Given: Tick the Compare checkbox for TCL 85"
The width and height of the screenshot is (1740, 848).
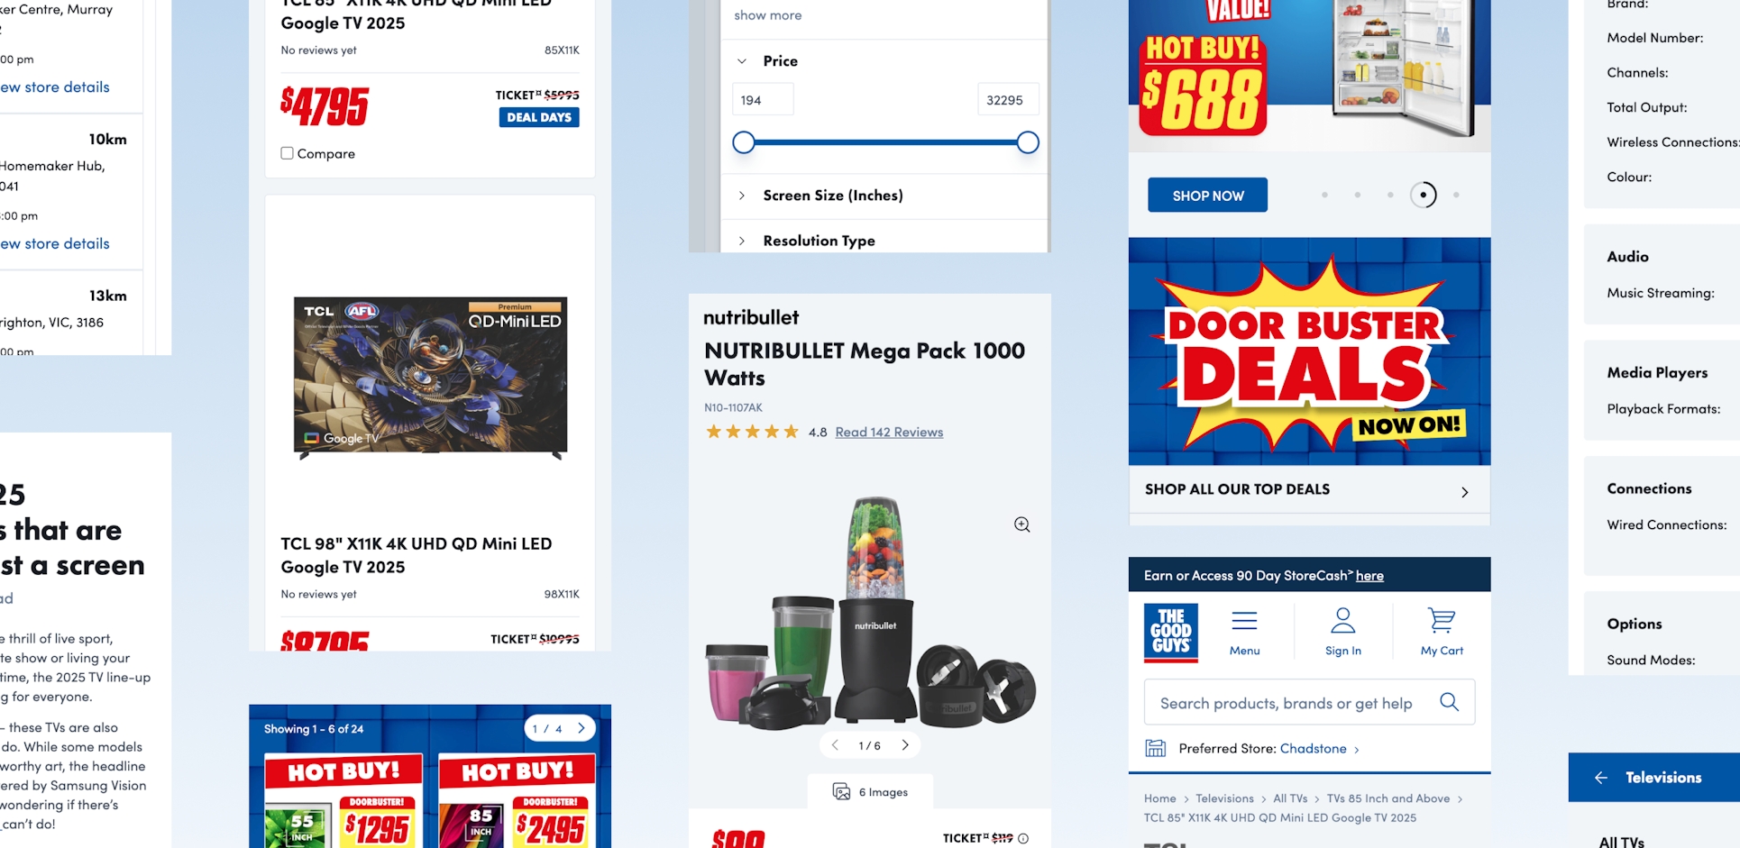Looking at the screenshot, I should pos(287,153).
